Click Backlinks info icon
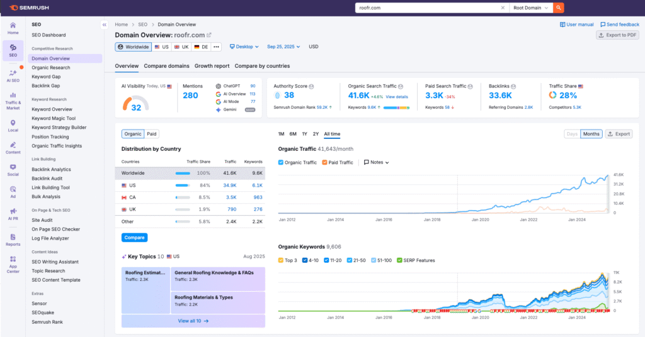The width and height of the screenshot is (645, 337). coord(513,86)
